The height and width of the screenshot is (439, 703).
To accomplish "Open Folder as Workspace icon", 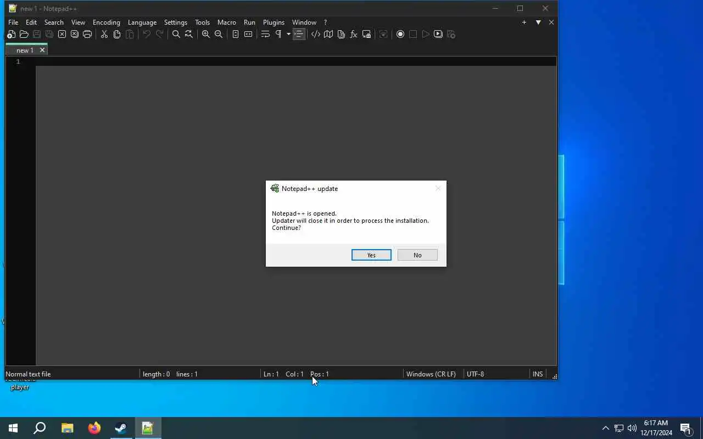I will (x=366, y=34).
